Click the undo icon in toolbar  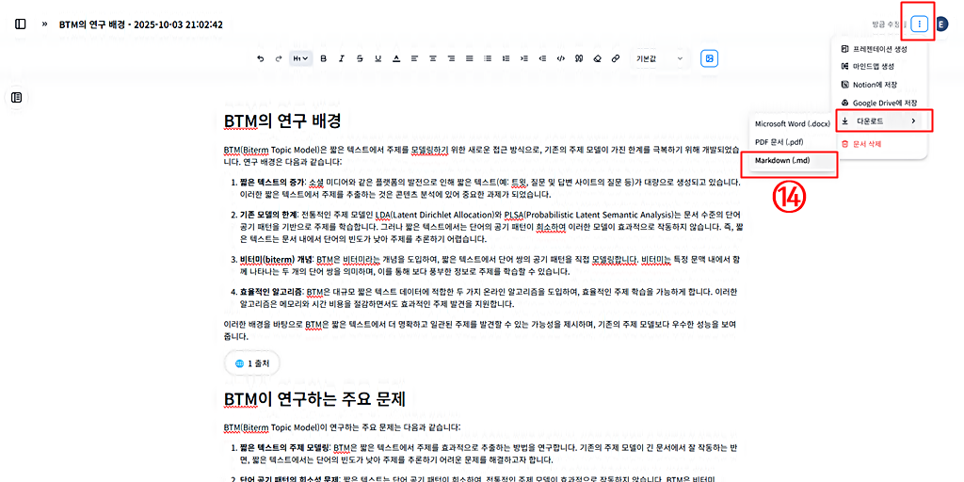[x=261, y=58]
